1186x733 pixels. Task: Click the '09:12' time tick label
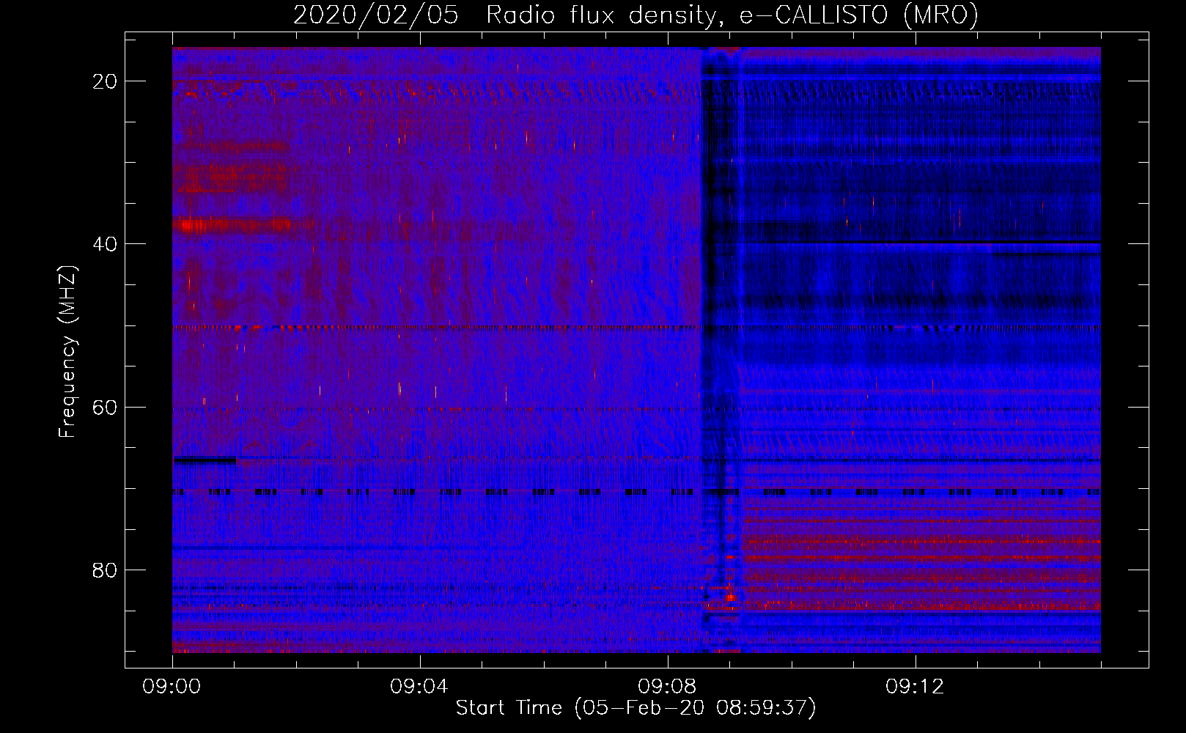click(916, 686)
